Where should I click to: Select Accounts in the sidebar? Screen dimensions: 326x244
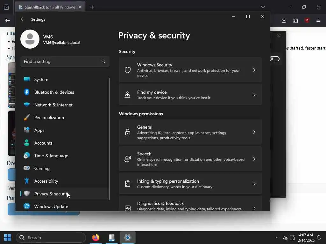(x=64, y=143)
